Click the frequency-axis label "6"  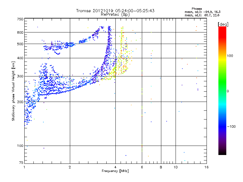[142, 167]
